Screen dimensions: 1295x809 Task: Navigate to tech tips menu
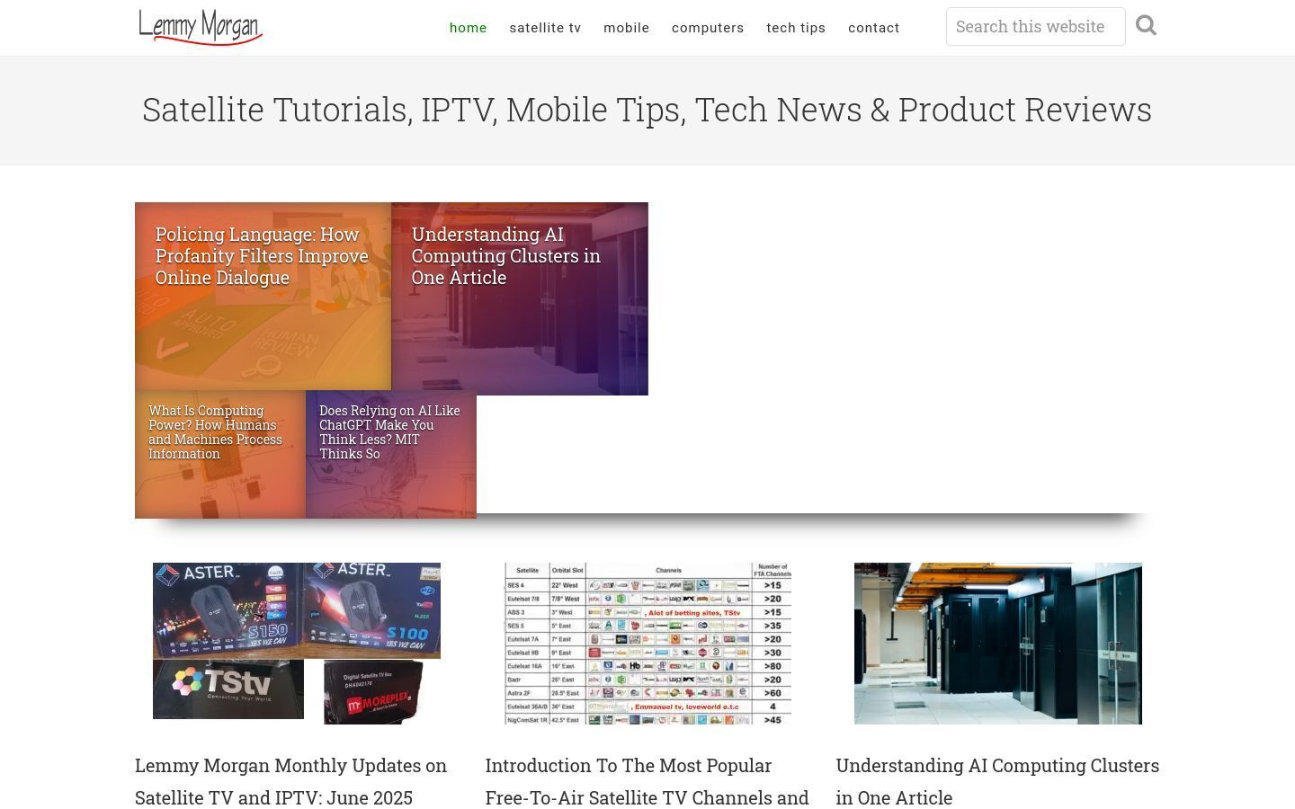coord(796,28)
